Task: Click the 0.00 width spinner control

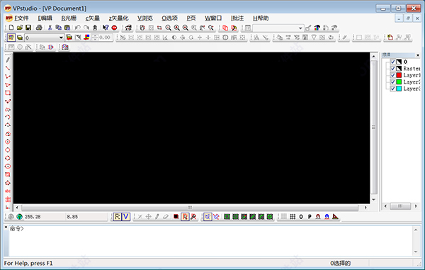Action: point(102,38)
